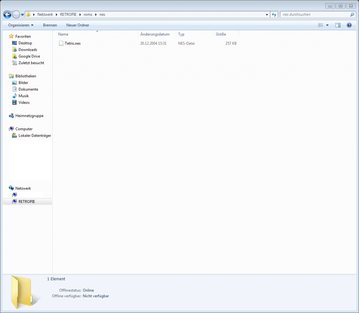Click the refresh icon beside address bar
Screen dimensions: 359x313
coord(275,14)
